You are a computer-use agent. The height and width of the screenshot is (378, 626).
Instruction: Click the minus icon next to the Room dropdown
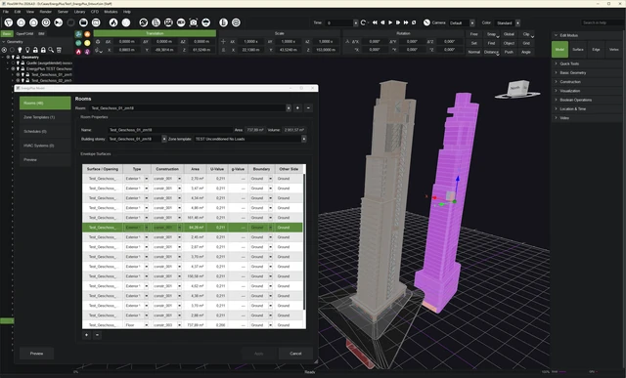308,108
